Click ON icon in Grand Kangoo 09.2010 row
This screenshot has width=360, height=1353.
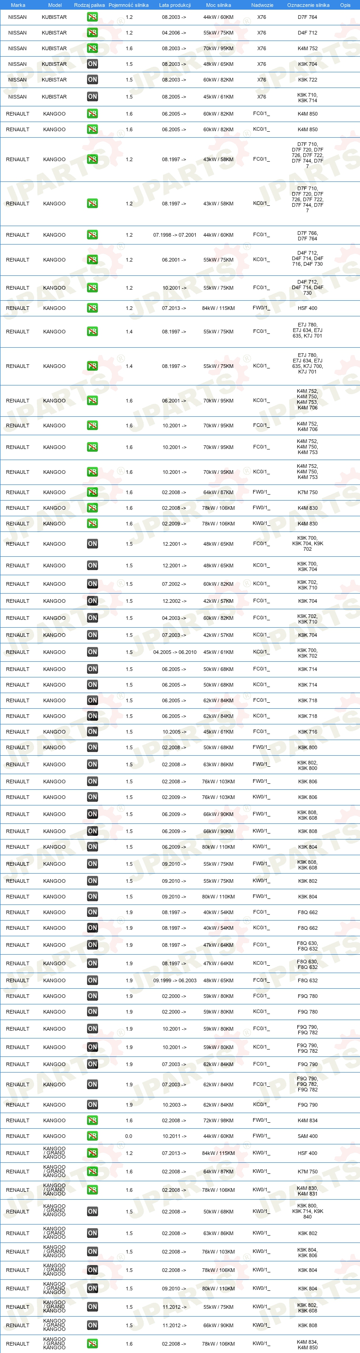click(93, 1289)
